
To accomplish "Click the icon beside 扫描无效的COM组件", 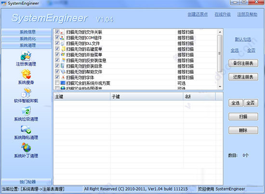I will 63,38.
